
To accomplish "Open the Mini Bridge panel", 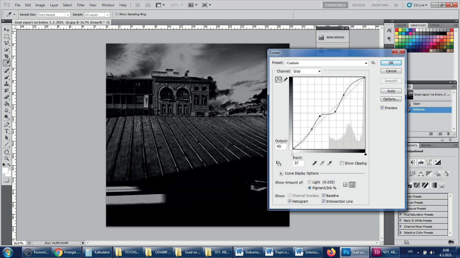I will (x=332, y=37).
